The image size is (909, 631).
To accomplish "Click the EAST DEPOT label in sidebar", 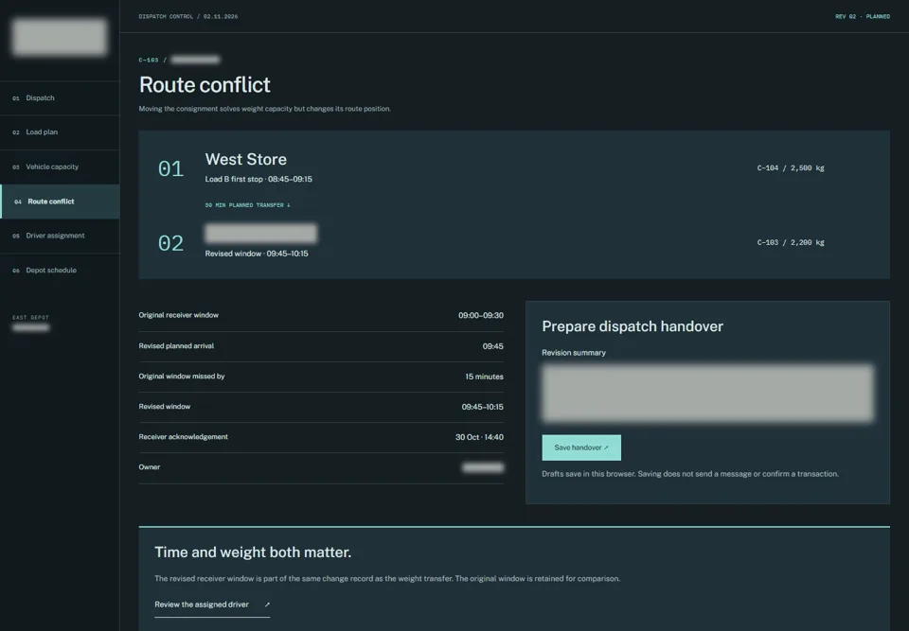I will point(30,318).
